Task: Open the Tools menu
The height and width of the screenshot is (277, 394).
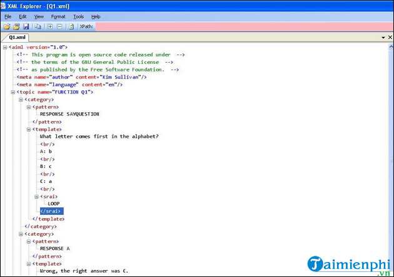Action: point(78,17)
